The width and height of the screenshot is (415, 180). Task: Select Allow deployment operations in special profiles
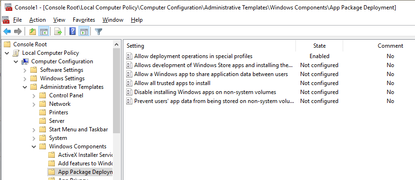(193, 56)
